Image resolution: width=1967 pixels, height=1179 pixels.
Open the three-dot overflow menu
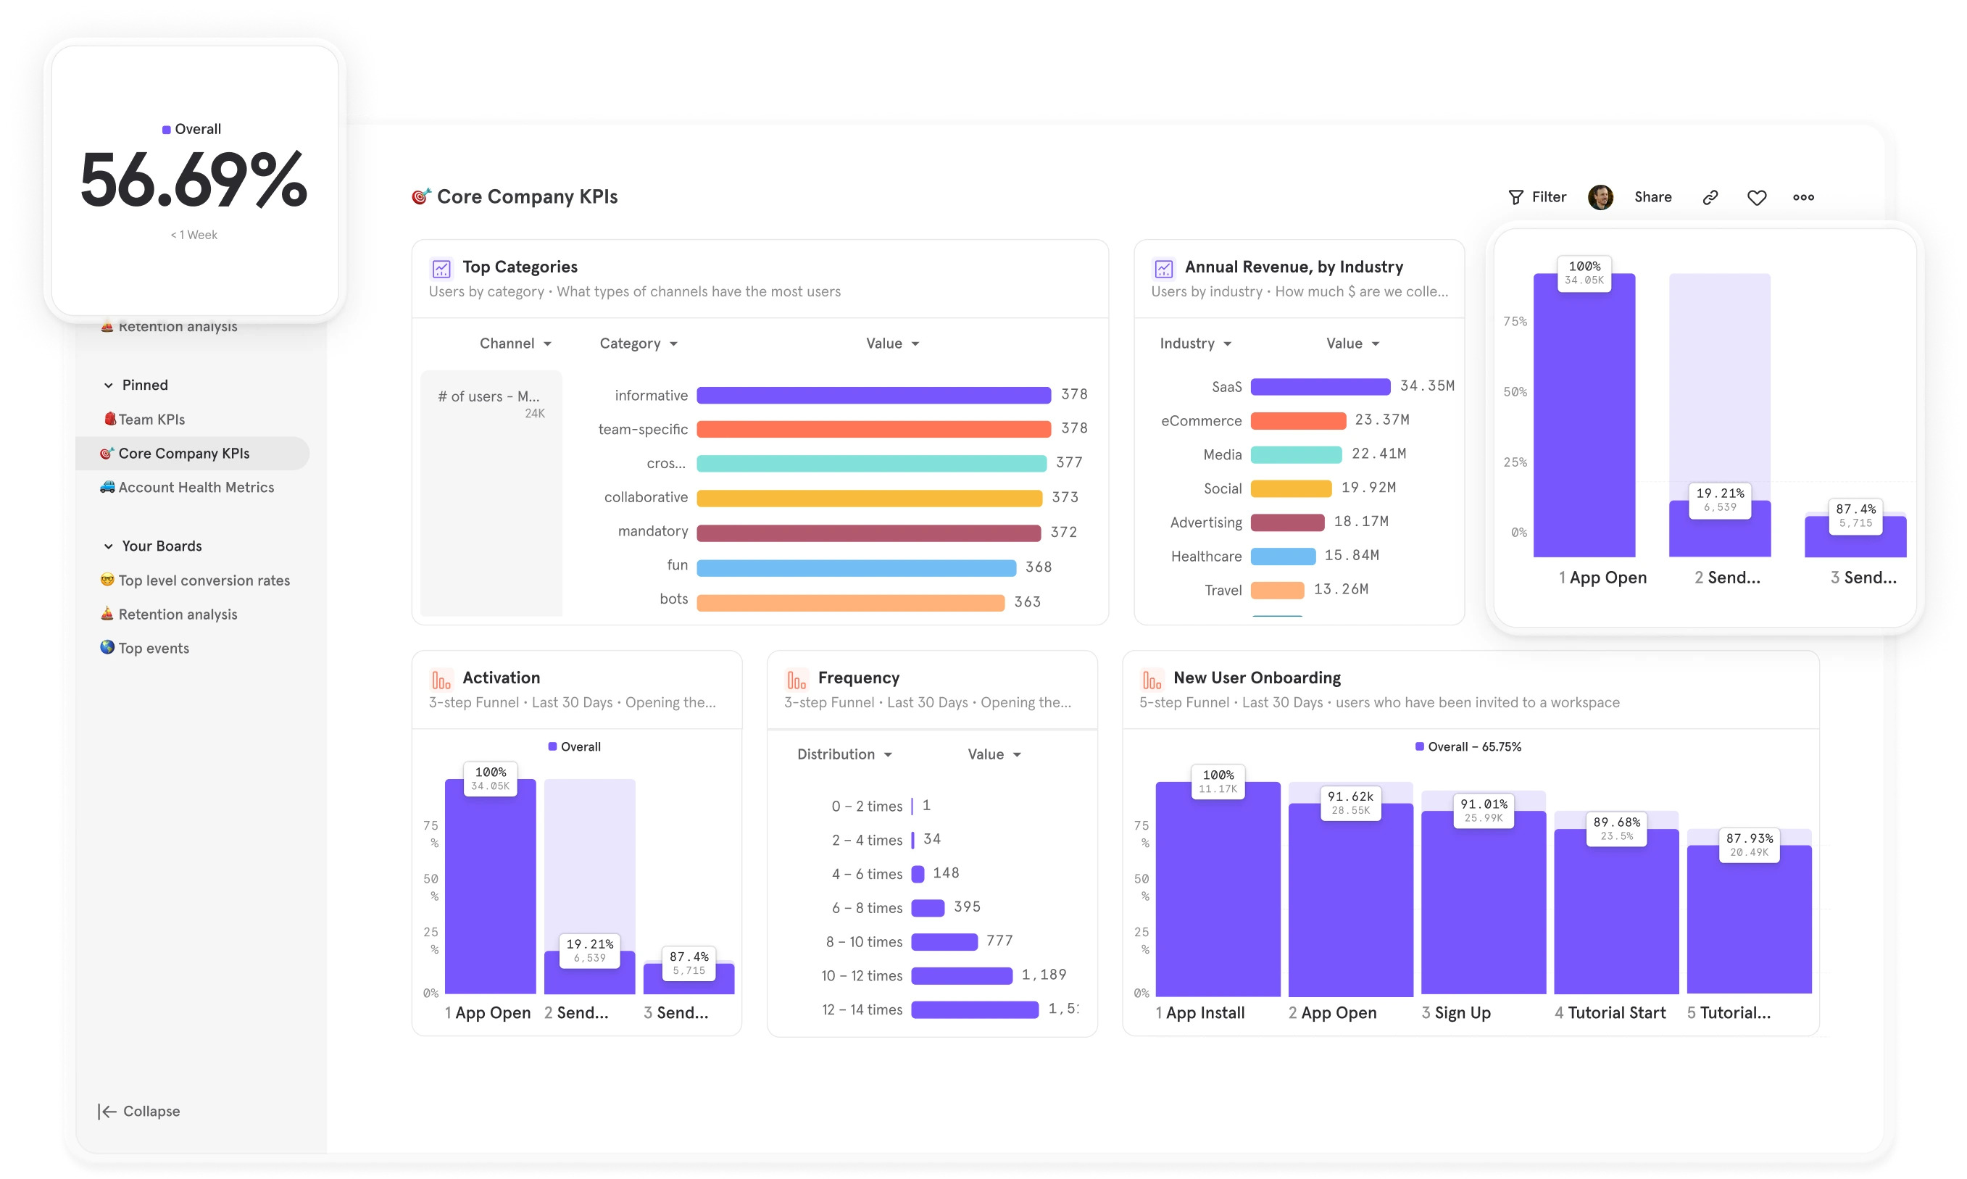1804,197
